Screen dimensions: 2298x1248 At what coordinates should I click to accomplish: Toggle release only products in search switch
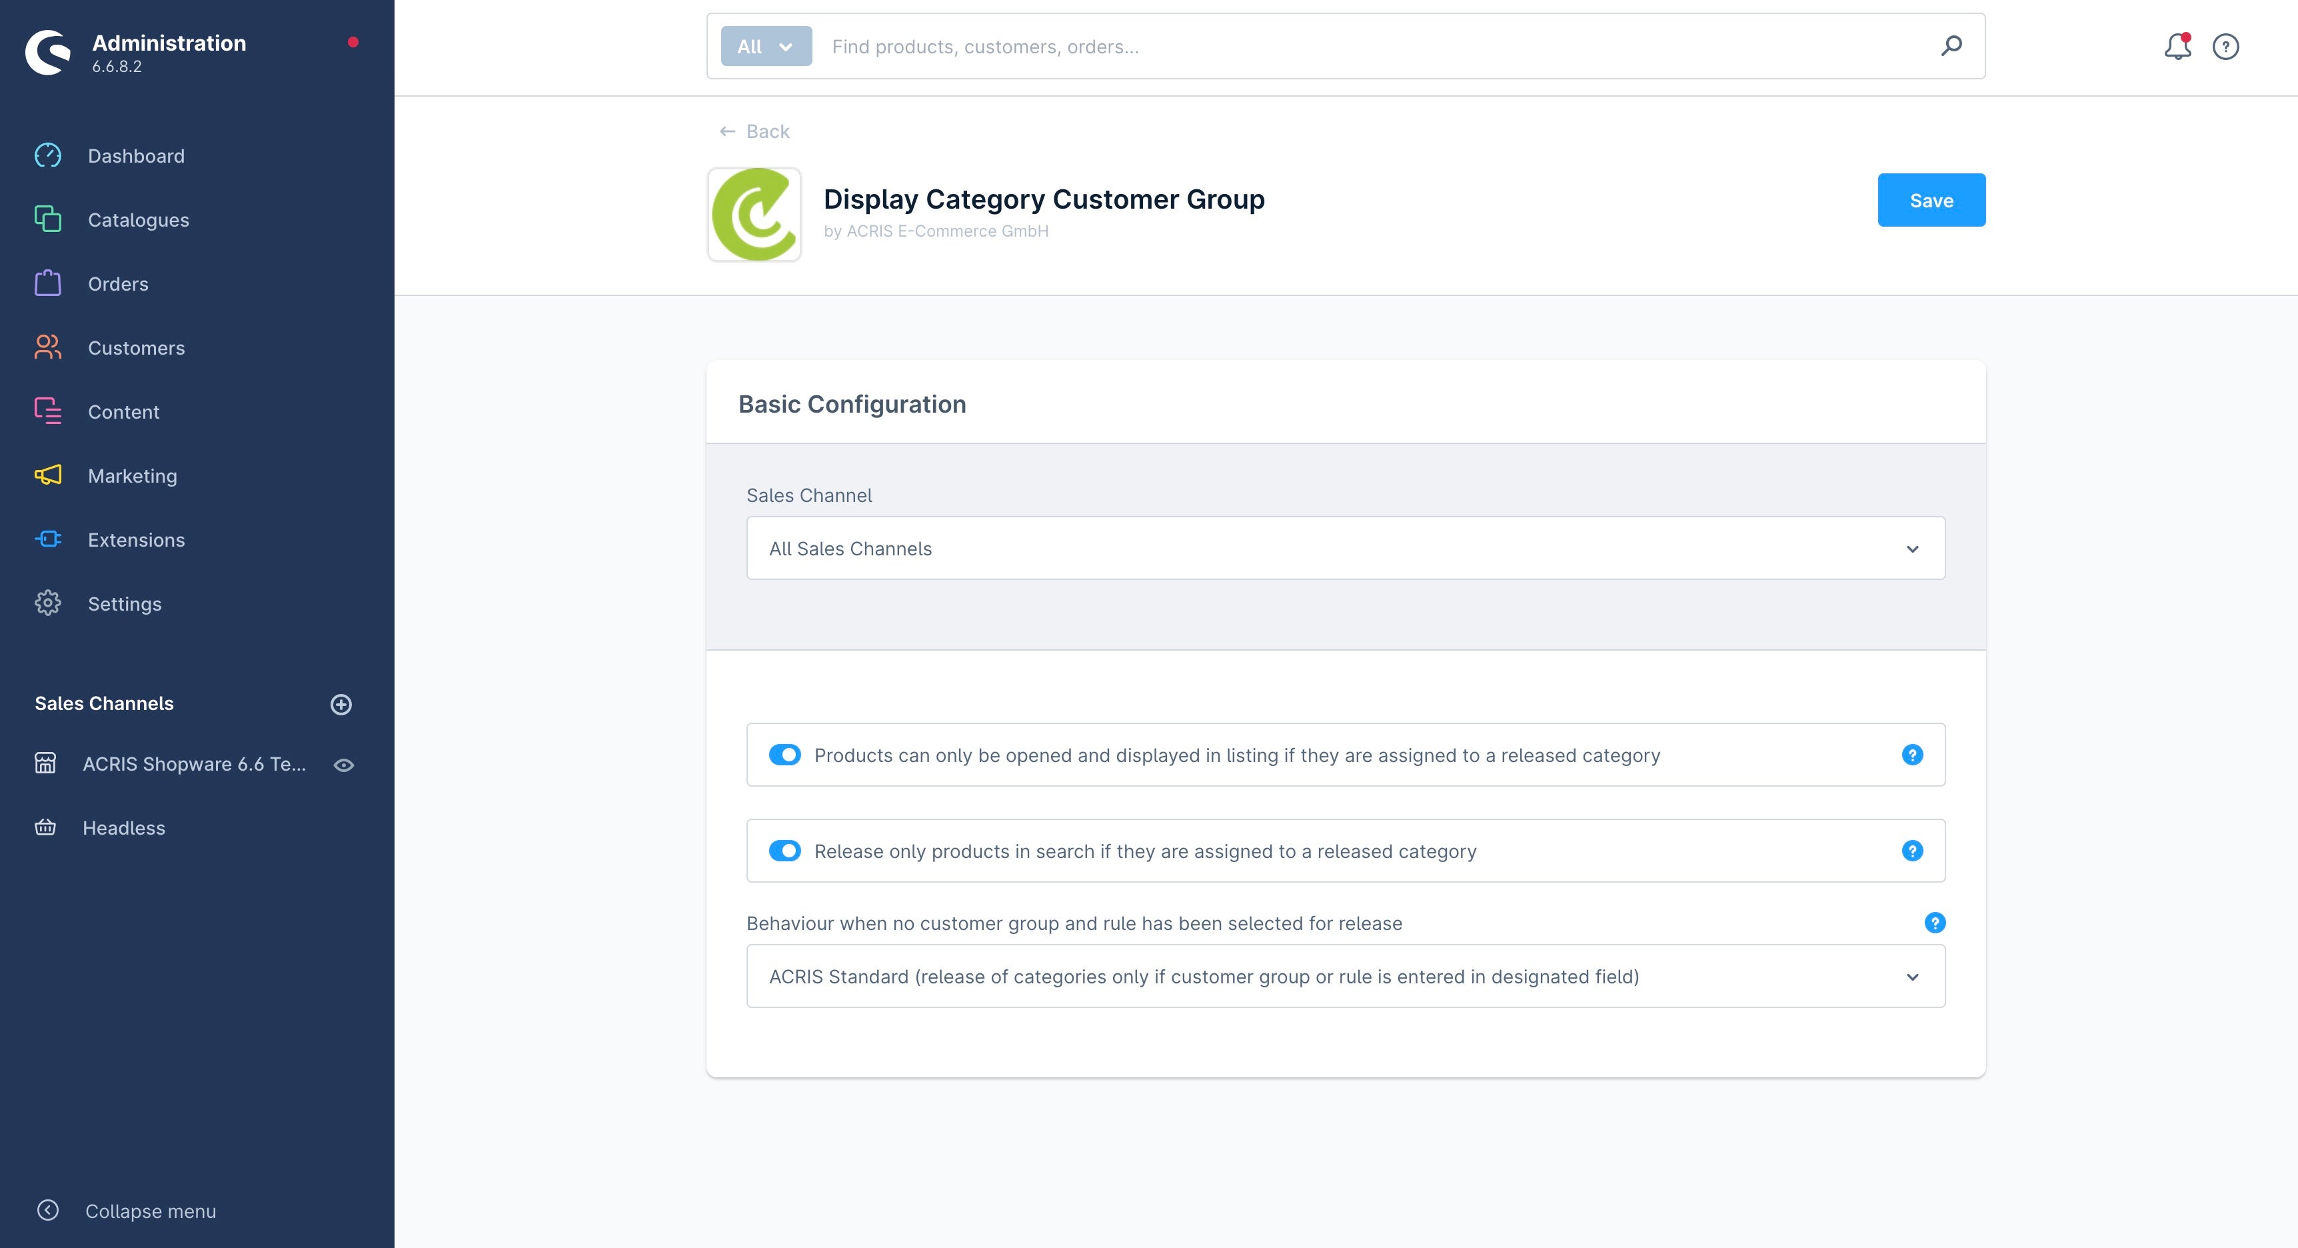pos(785,851)
